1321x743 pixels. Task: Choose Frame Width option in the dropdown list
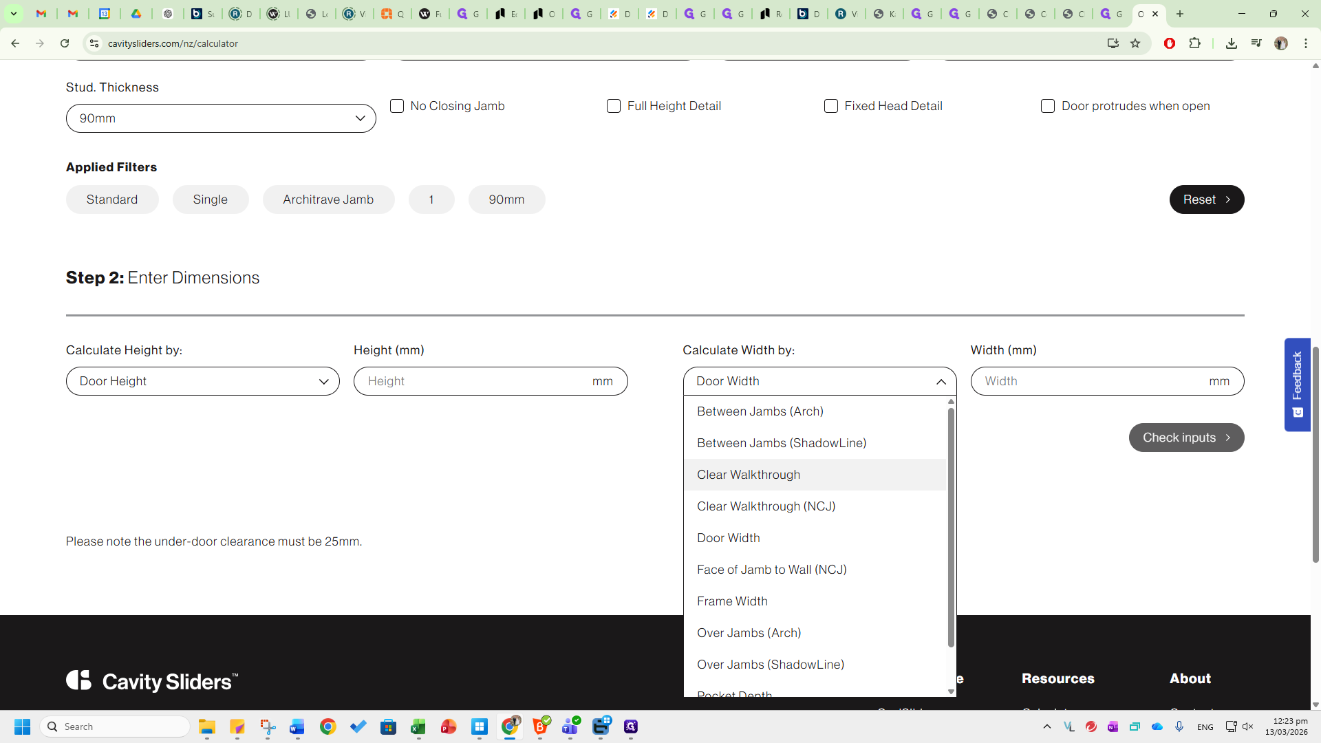click(732, 601)
